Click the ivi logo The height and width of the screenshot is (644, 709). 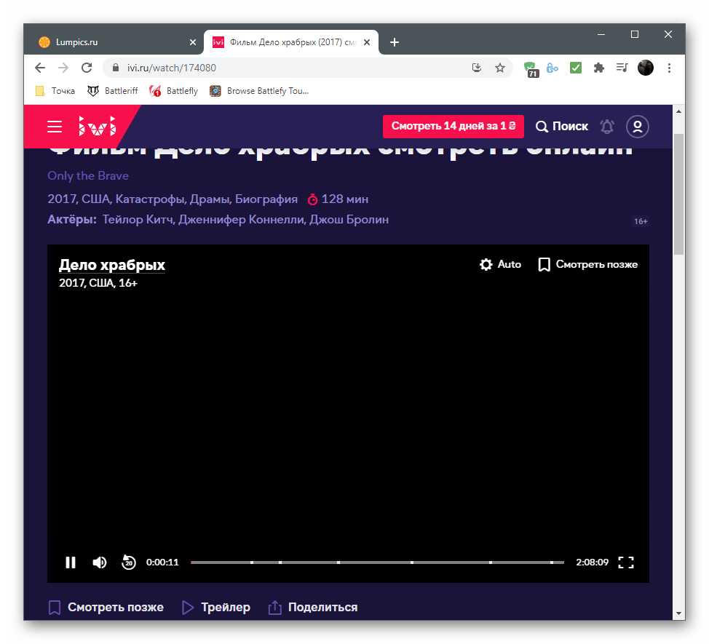(97, 127)
